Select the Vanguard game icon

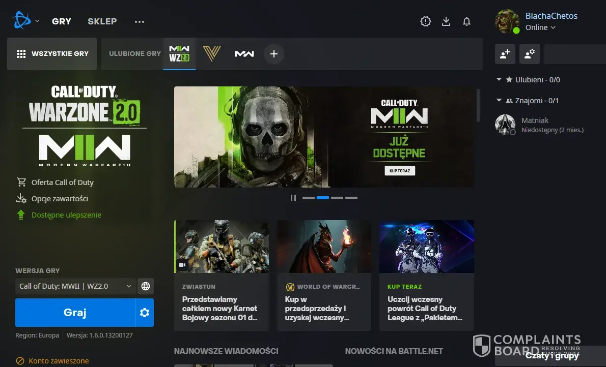tap(211, 54)
